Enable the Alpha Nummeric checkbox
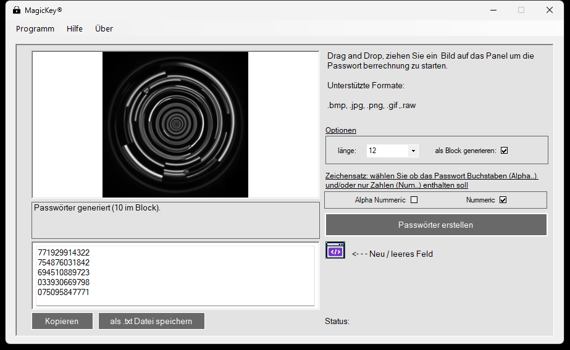570x350 pixels. pyautogui.click(x=414, y=200)
